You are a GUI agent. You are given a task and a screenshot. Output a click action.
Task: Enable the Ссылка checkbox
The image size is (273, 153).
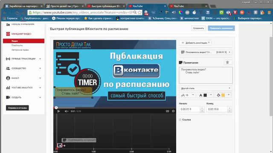[180, 120]
